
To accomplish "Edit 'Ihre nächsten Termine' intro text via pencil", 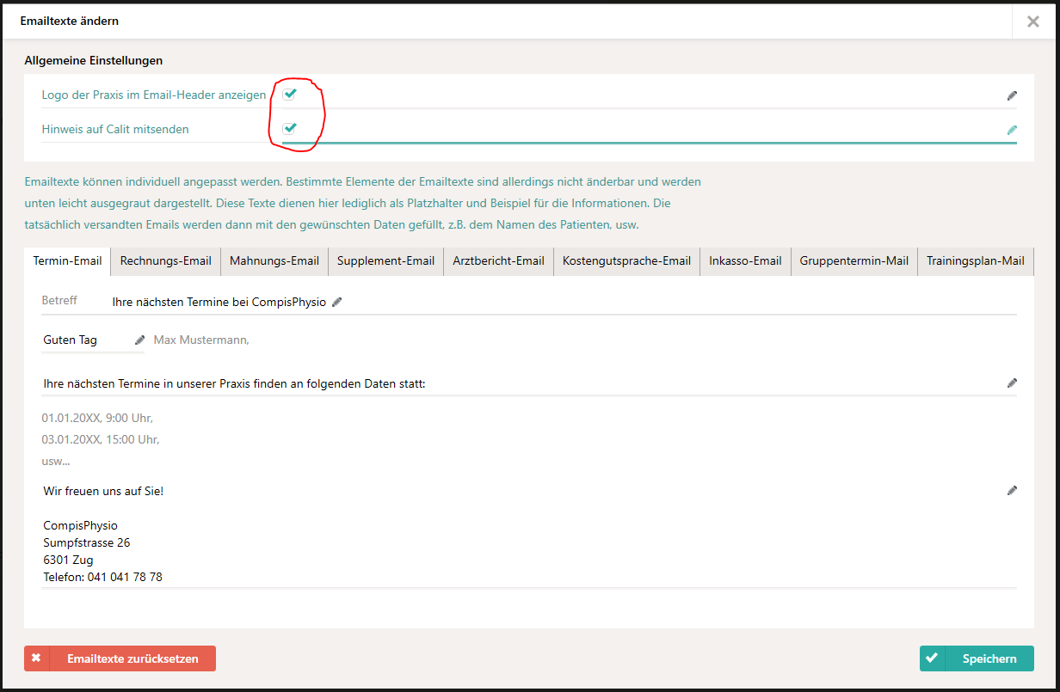I will point(1012,383).
